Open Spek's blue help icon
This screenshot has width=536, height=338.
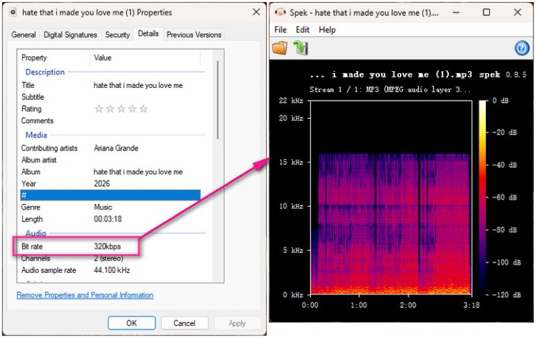522,48
